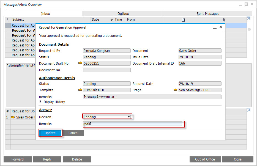This screenshot has width=257, height=166.
Task: Minimize the Request for Generation Approval dialog
Action: click(x=215, y=28)
